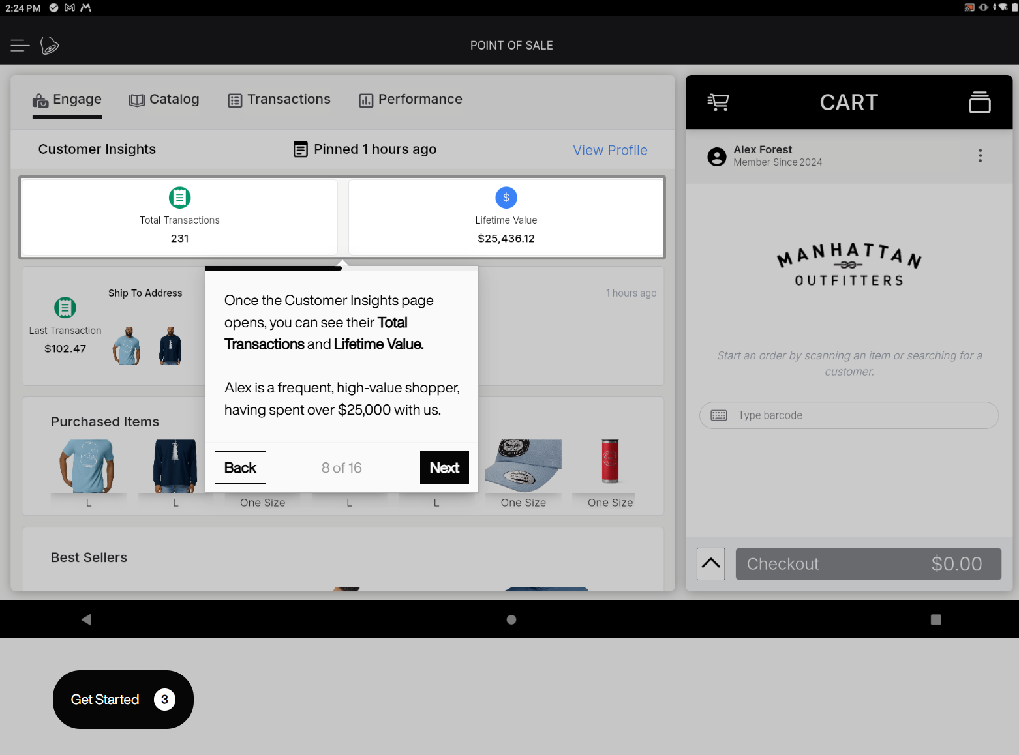Expand the cart with the up chevron
The height and width of the screenshot is (755, 1019).
tap(710, 564)
